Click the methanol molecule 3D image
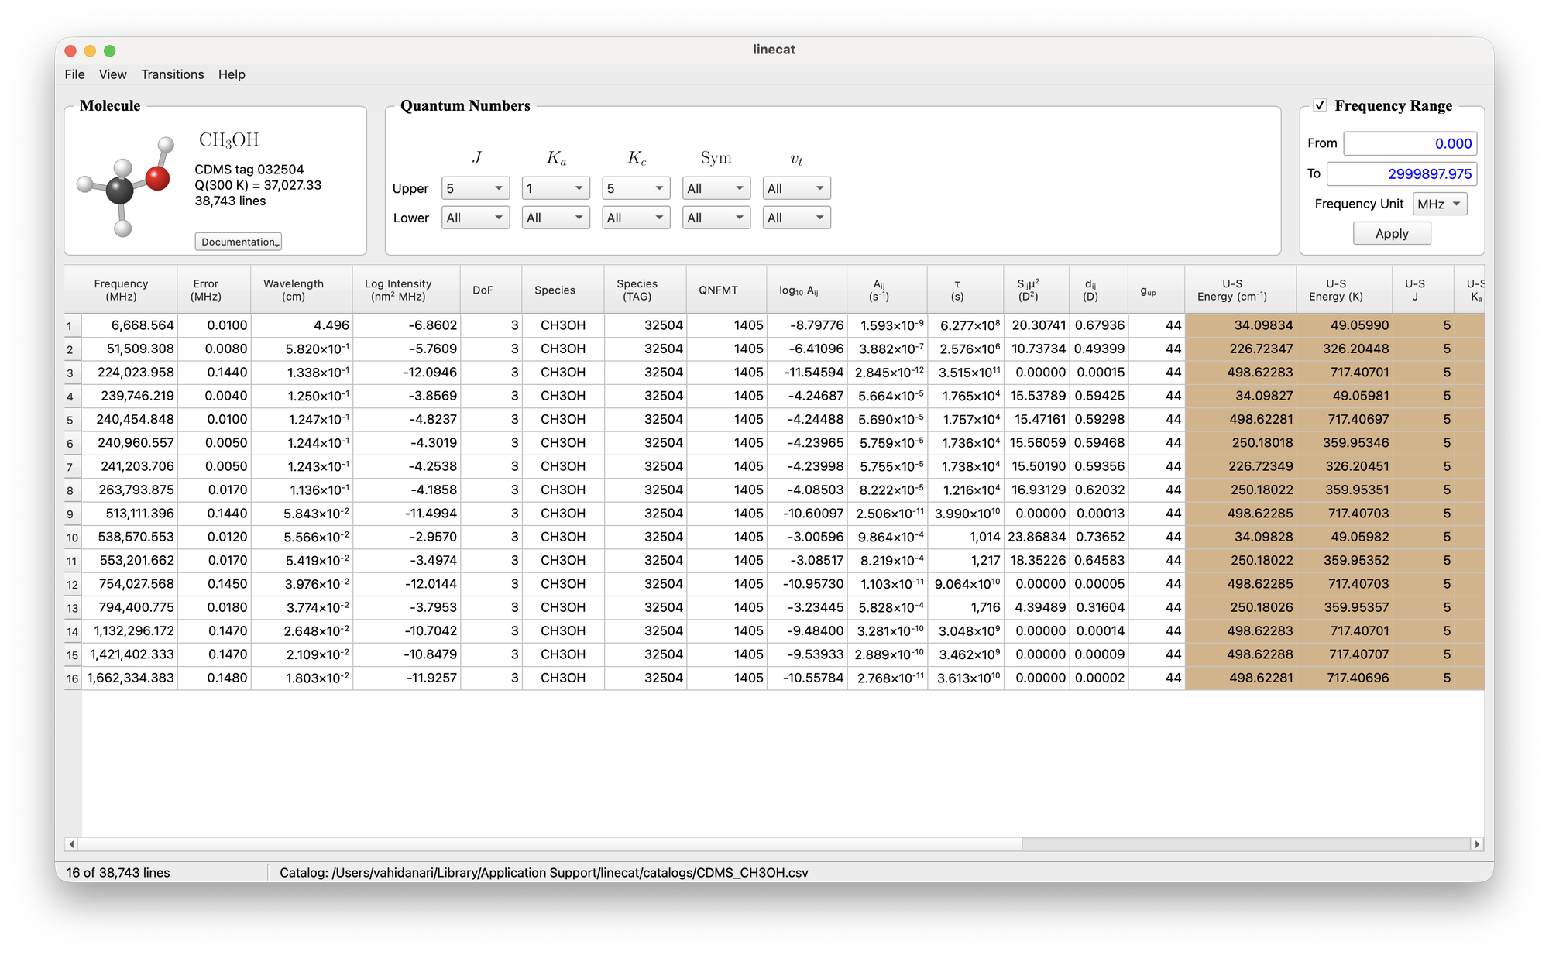Image resolution: width=1549 pixels, height=955 pixels. [125, 185]
